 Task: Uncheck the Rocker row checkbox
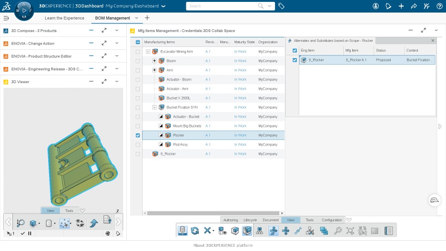coord(138,135)
